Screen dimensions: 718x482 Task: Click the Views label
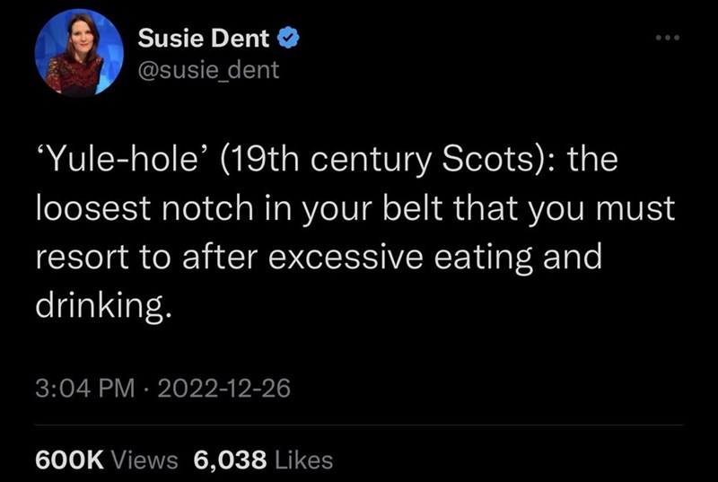[145, 460]
